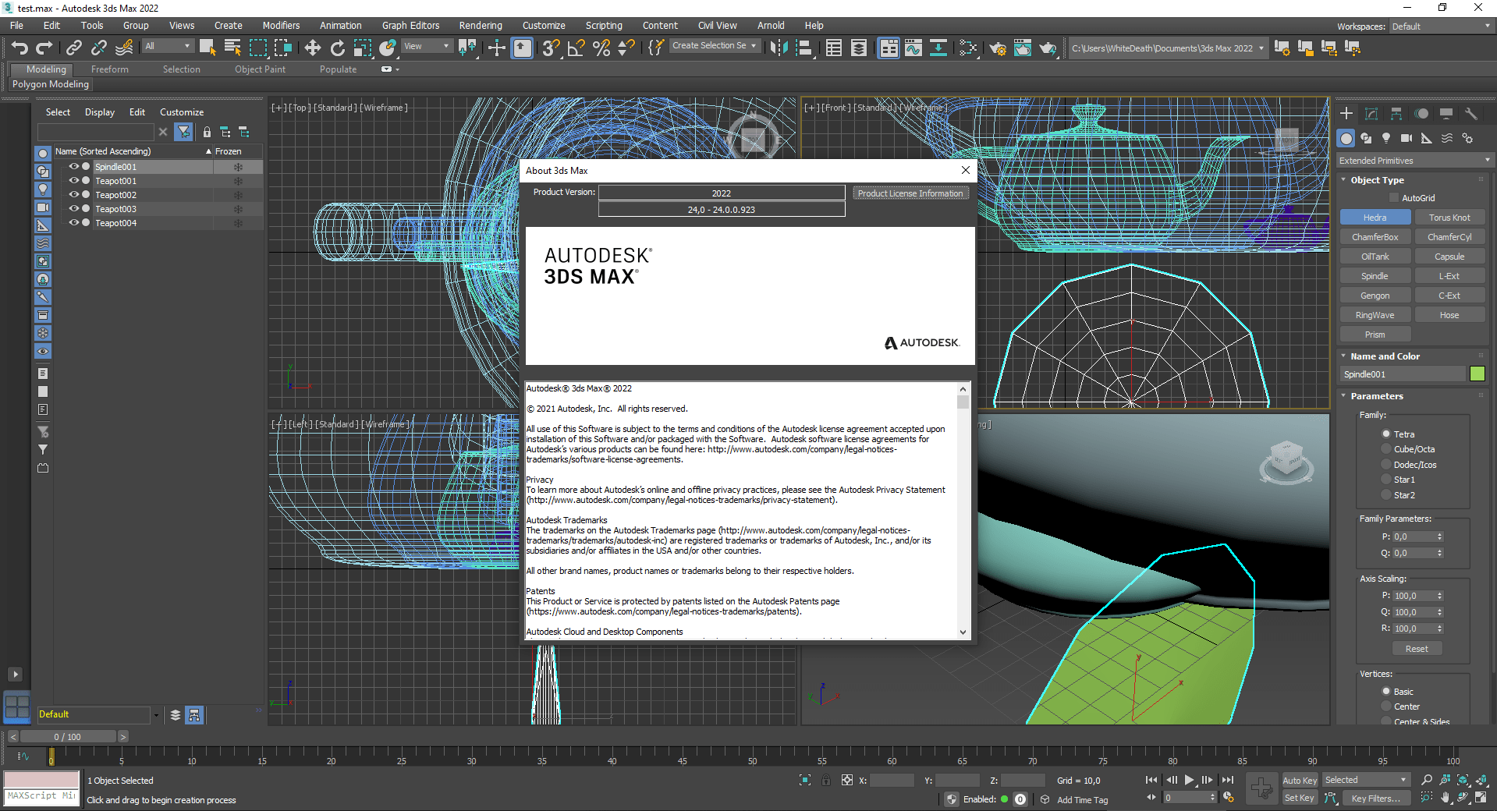Open the Graph Editors menu
Image resolution: width=1497 pixels, height=811 pixels.
pos(410,26)
